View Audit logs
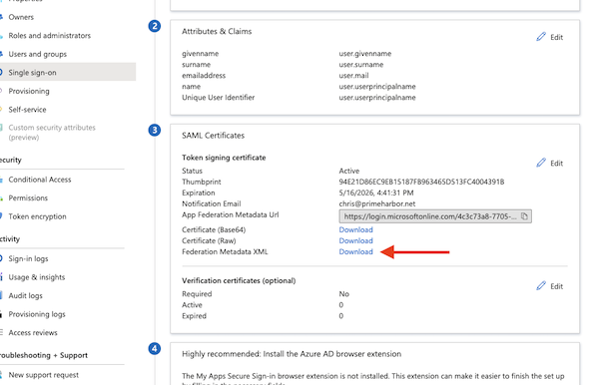This screenshot has width=599, height=385. [26, 295]
